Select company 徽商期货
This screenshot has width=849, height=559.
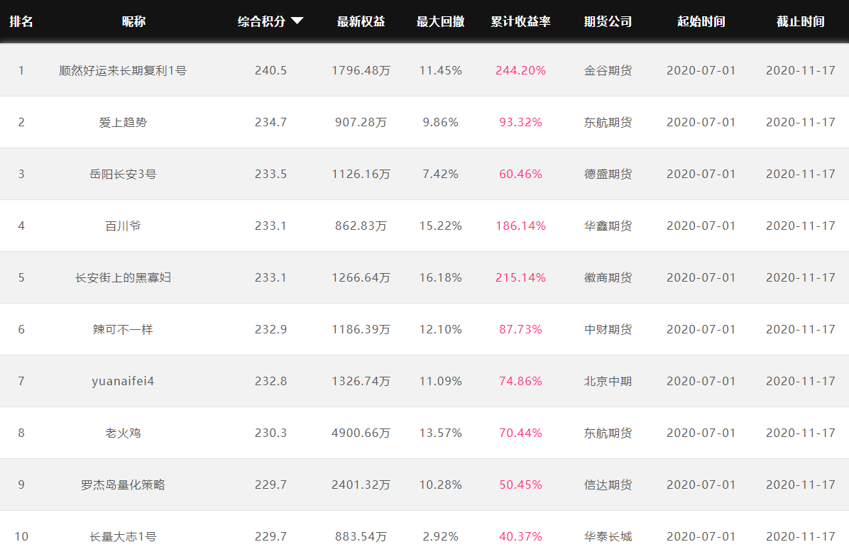(x=608, y=277)
